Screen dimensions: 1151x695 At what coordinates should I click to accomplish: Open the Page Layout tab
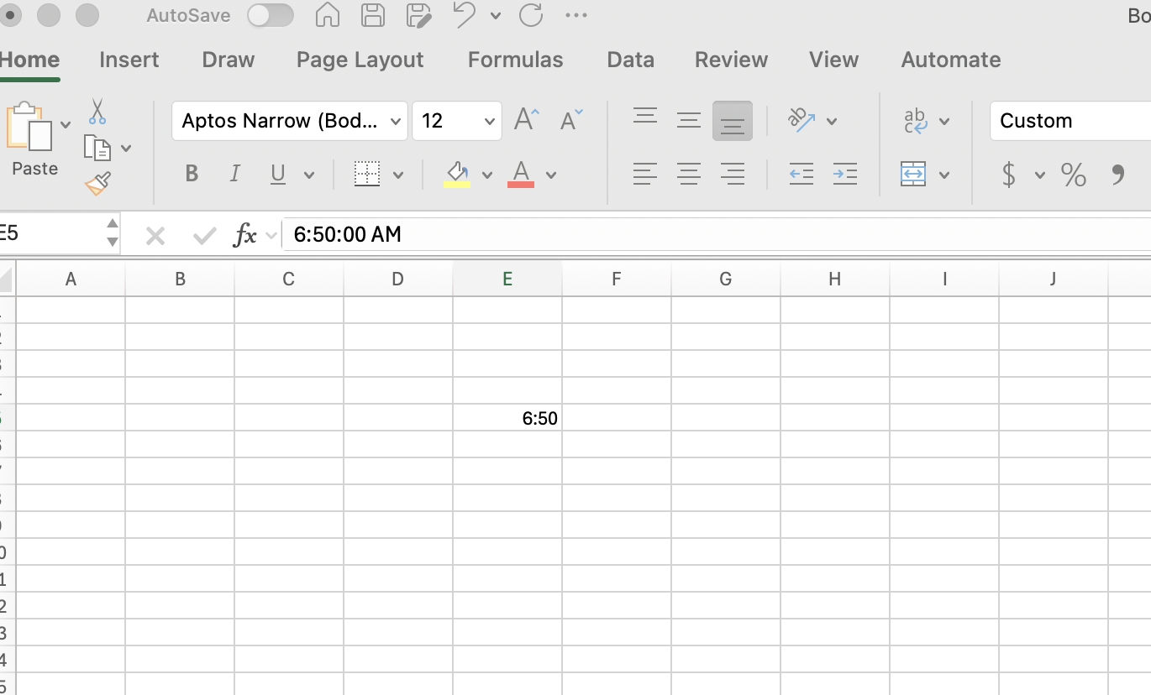360,60
